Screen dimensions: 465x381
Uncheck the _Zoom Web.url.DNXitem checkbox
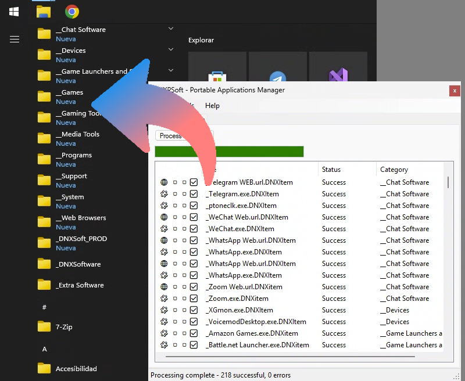pyautogui.click(x=194, y=287)
